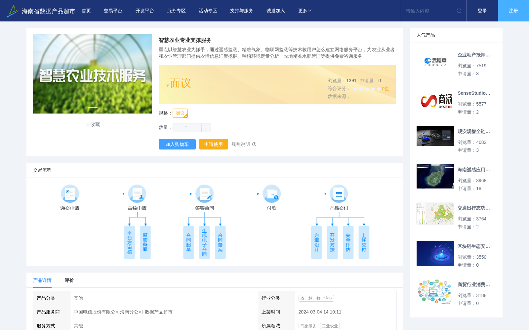This screenshot has width=529, height=330.
Task: Open the 区块链生态安 product title
Action: (474, 246)
